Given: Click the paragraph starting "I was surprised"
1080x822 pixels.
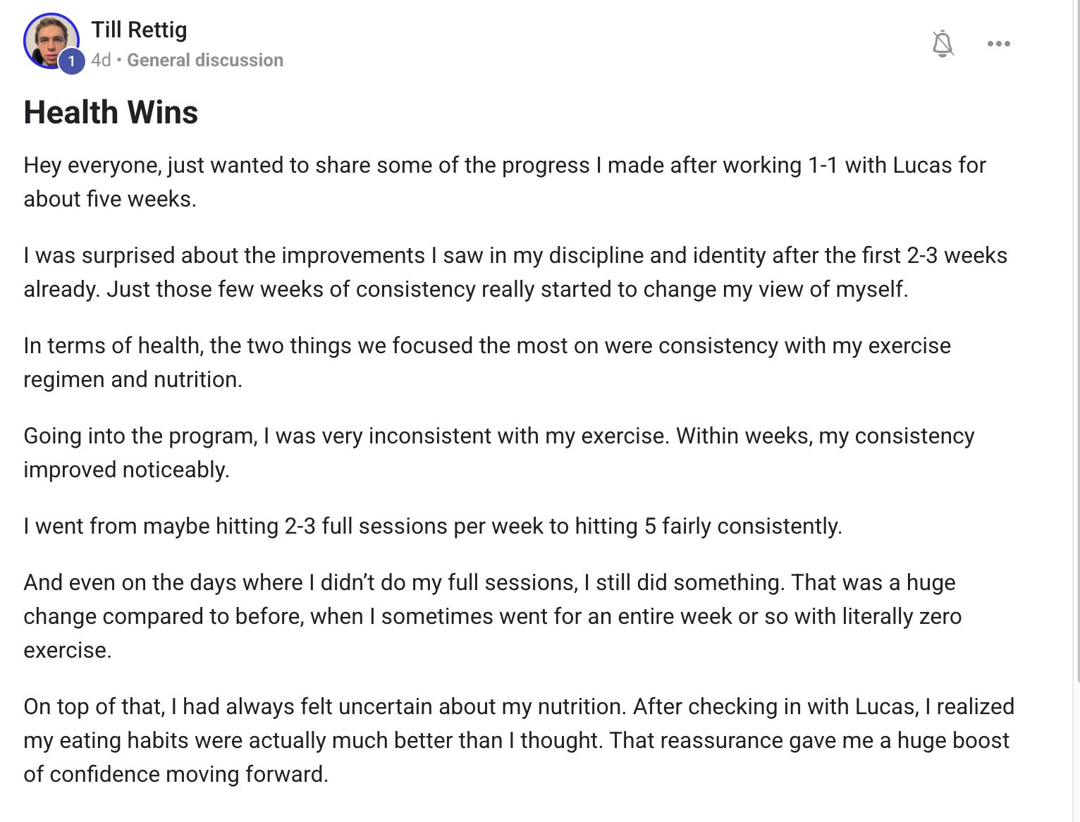Looking at the screenshot, I should [515, 255].
